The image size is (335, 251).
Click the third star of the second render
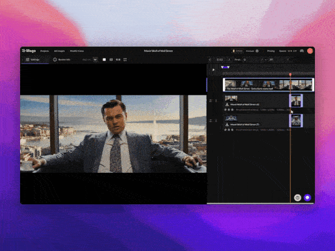click(x=232, y=129)
